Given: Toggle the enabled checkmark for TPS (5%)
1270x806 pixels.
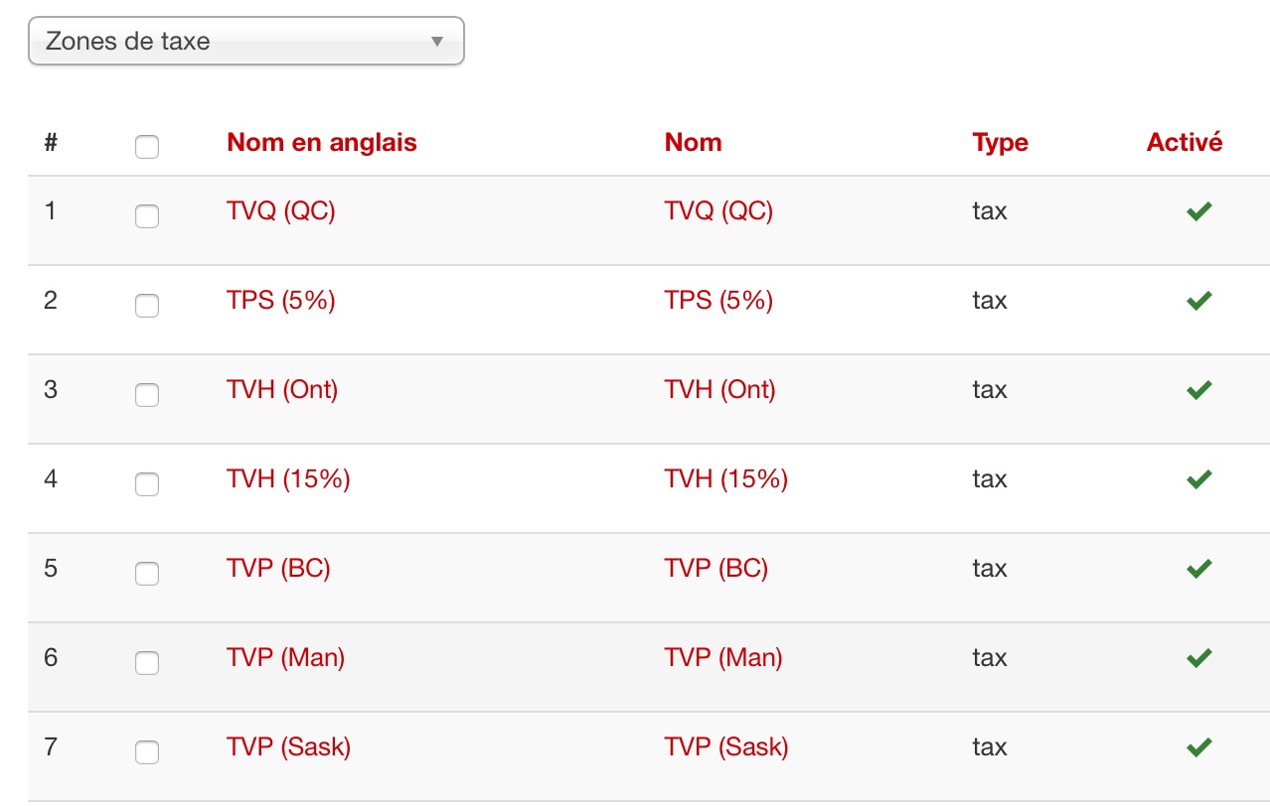Looking at the screenshot, I should pos(1199,301).
